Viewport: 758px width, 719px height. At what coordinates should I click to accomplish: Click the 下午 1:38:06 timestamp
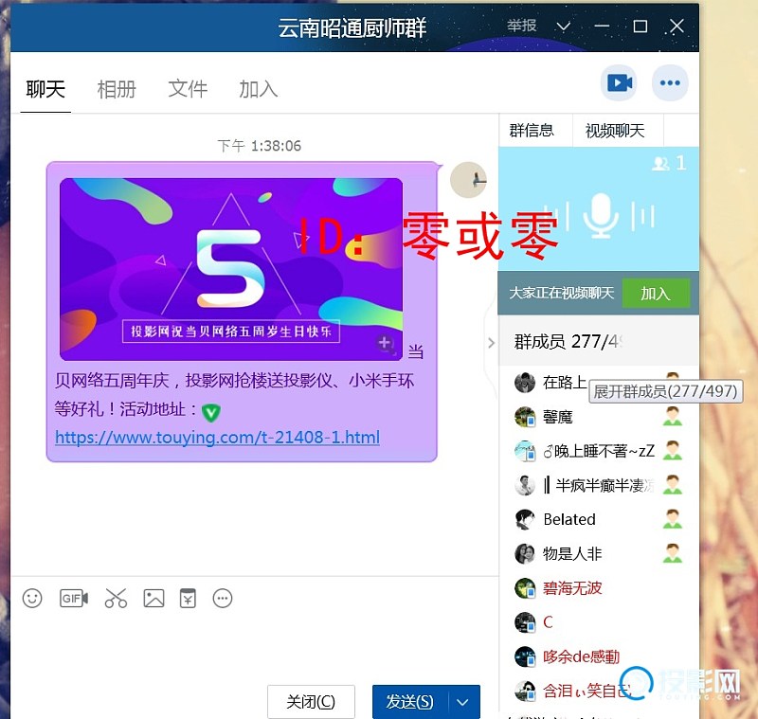coord(259,146)
